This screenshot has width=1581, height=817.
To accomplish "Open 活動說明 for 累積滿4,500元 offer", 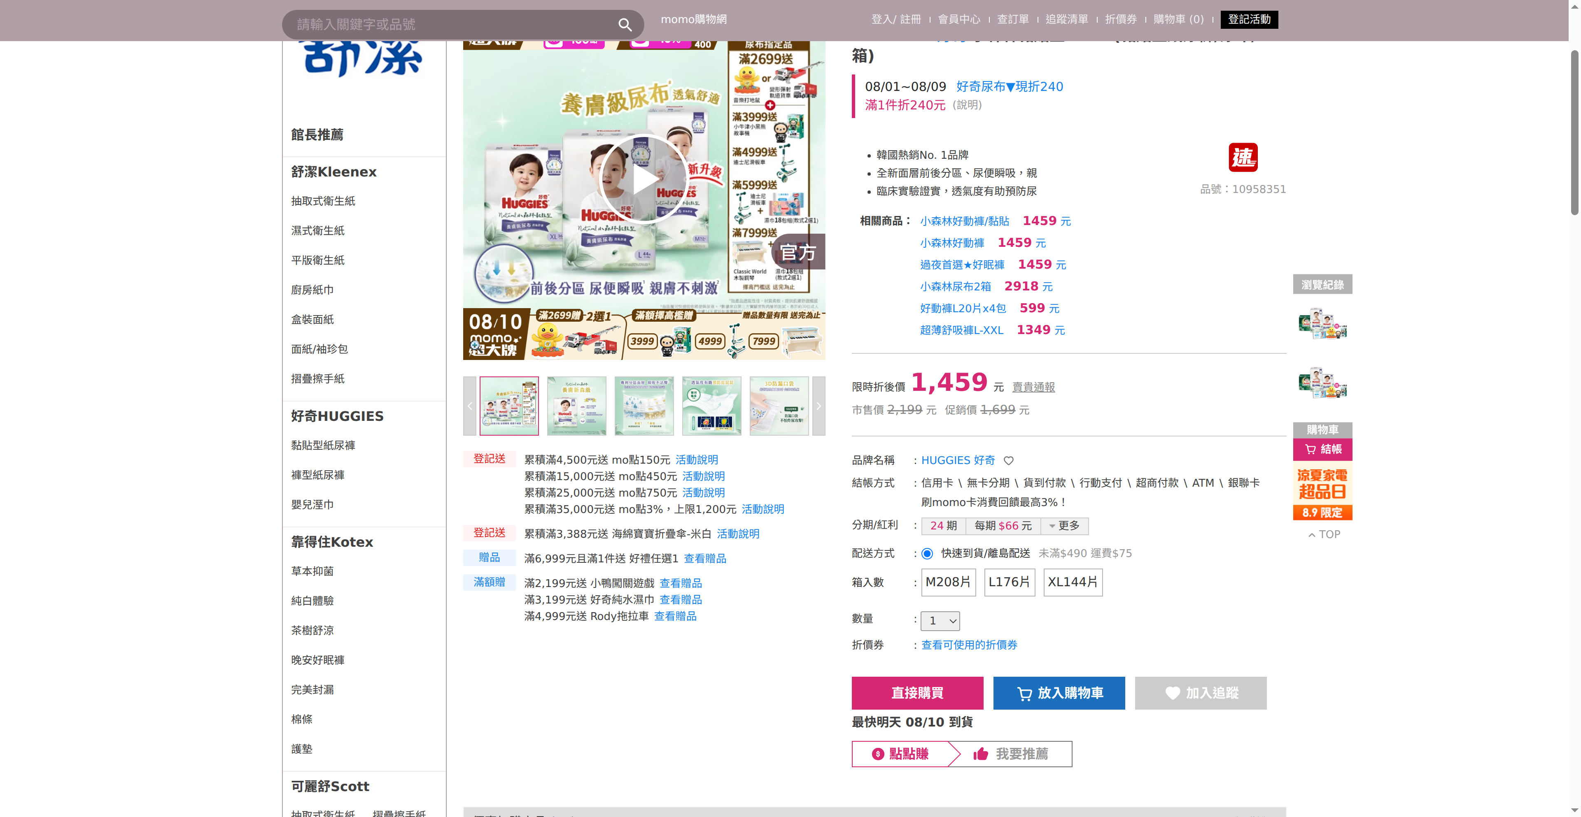I will tap(697, 460).
